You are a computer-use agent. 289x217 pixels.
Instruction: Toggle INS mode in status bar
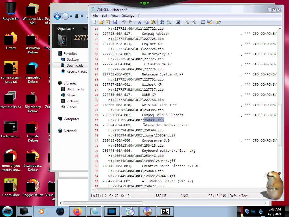[223, 196]
